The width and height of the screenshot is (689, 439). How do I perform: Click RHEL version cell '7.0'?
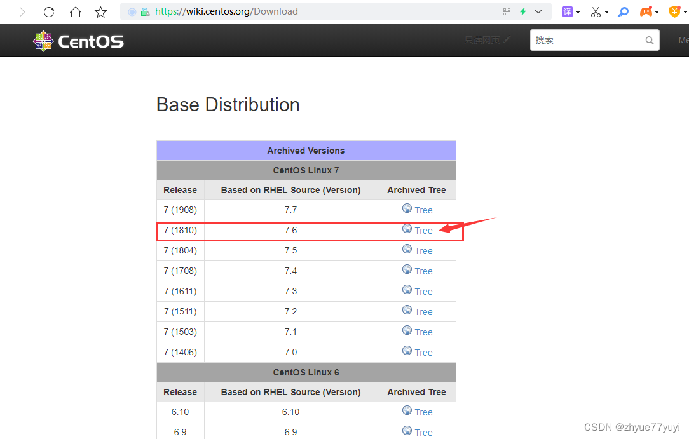pyautogui.click(x=290, y=352)
